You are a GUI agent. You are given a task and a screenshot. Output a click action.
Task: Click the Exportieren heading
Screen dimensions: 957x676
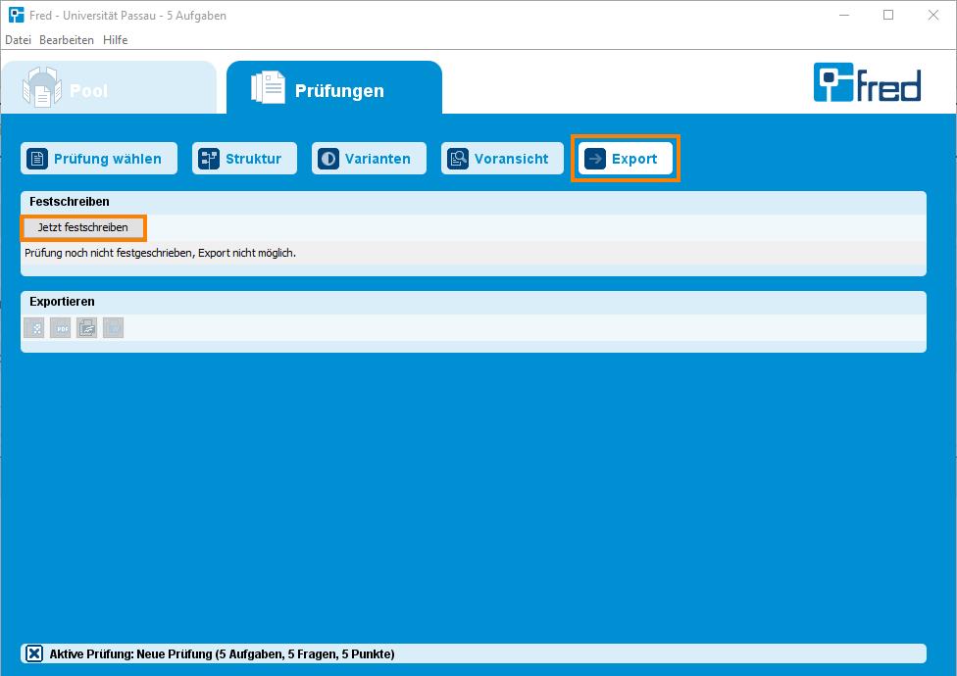[x=62, y=302]
